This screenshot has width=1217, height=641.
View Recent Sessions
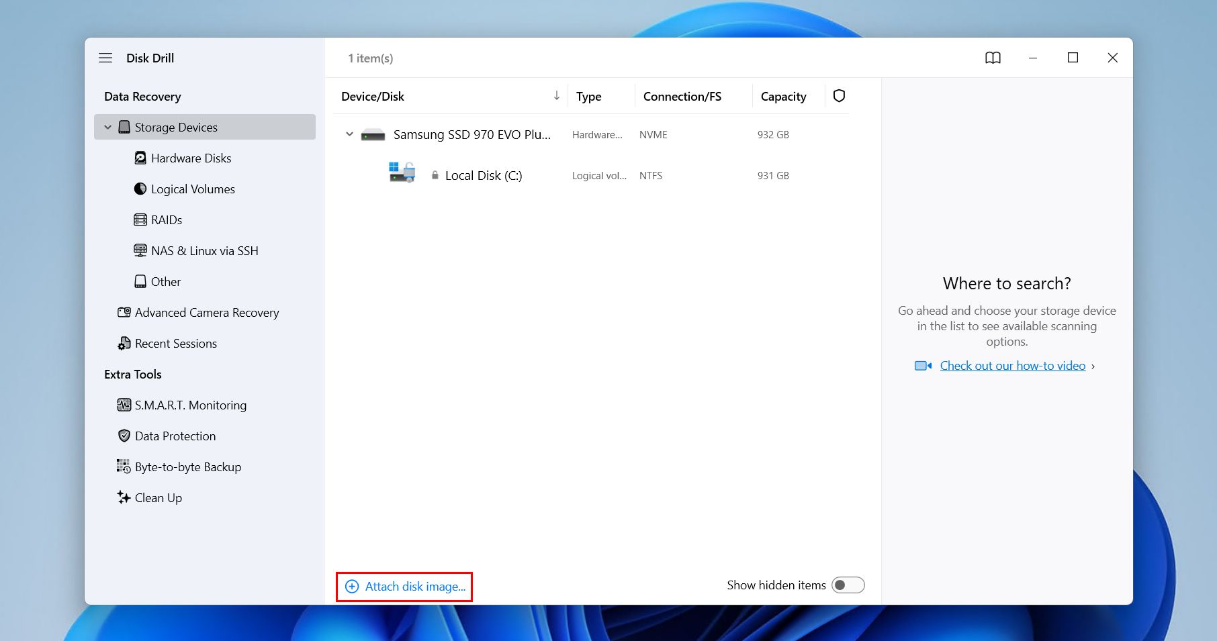click(x=175, y=343)
